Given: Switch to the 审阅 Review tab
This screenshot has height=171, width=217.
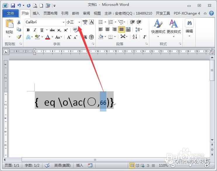Looking at the screenshot, I should coord(86,13).
